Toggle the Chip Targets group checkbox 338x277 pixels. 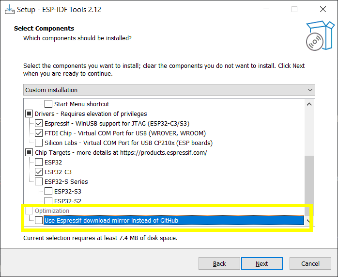(x=29, y=152)
